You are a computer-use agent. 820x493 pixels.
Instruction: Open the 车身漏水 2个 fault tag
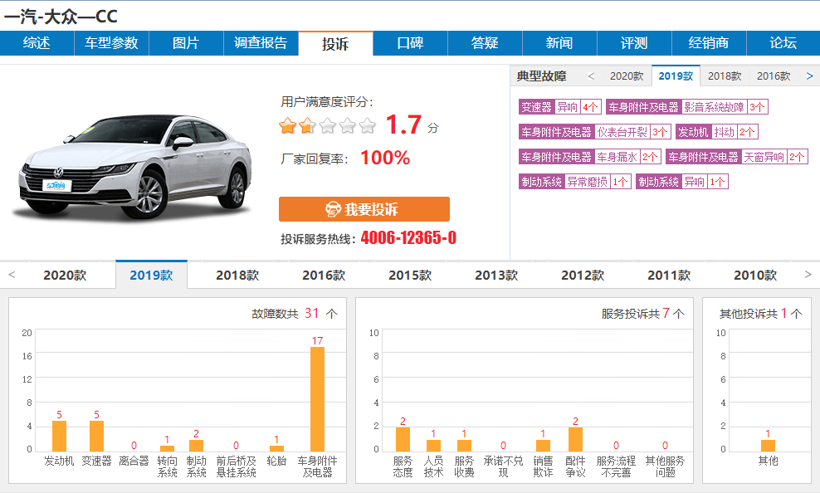590,157
